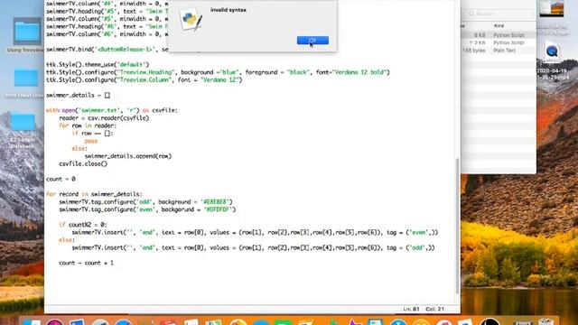Click the 'if count%2 = 0:' line
The width and height of the screenshot is (578, 325).
pyautogui.click(x=82, y=225)
